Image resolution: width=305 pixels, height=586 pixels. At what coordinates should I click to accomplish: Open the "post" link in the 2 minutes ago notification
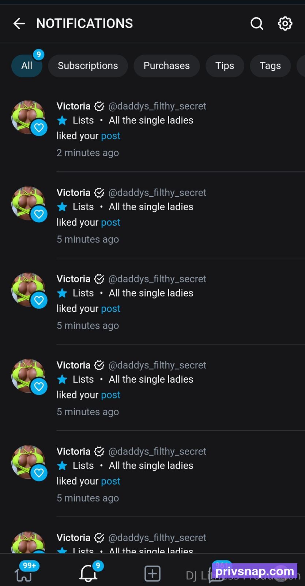click(110, 136)
